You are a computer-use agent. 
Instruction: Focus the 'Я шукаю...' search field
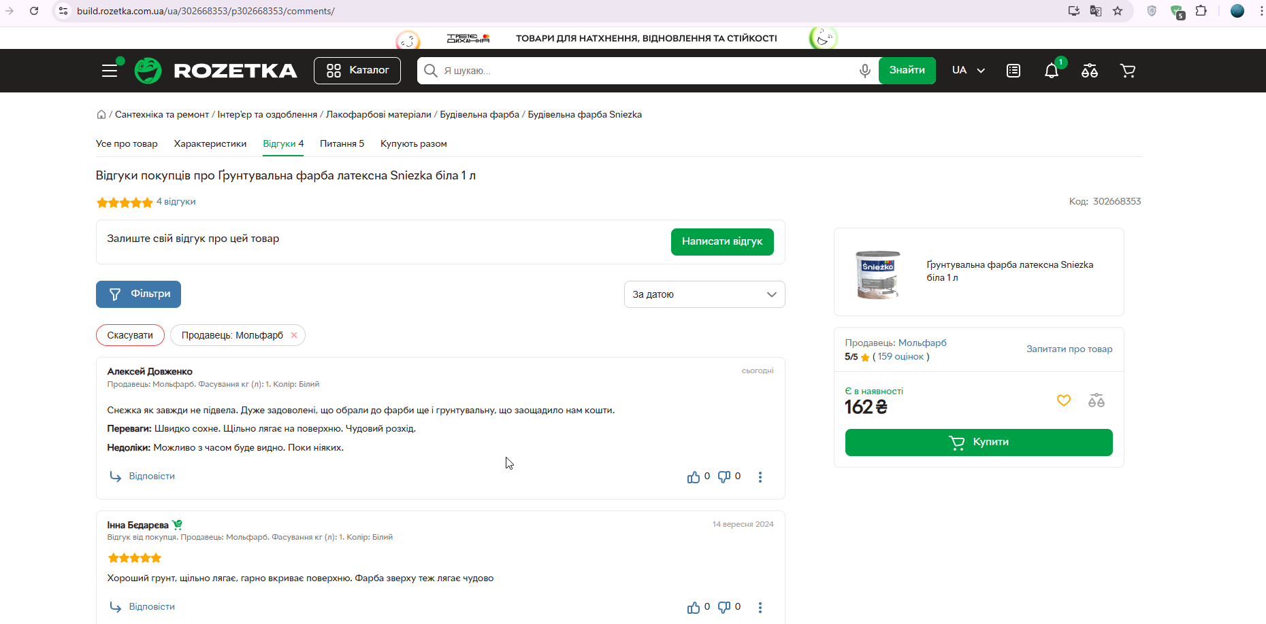647,71
